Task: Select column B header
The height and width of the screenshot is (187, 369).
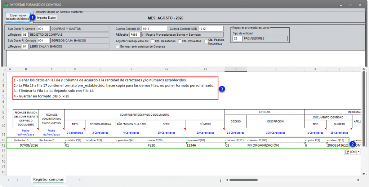Action: pos(26,69)
